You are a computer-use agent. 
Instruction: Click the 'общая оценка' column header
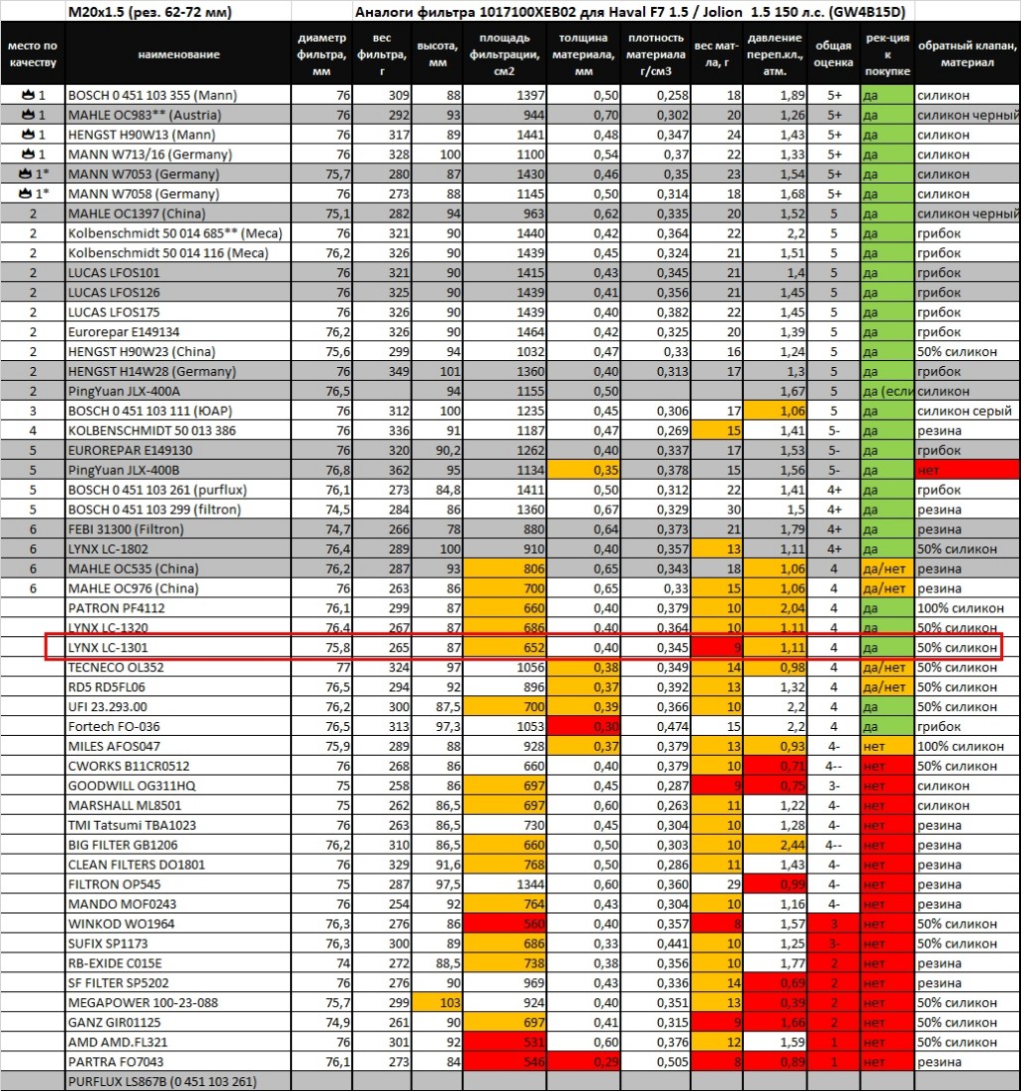pos(834,54)
